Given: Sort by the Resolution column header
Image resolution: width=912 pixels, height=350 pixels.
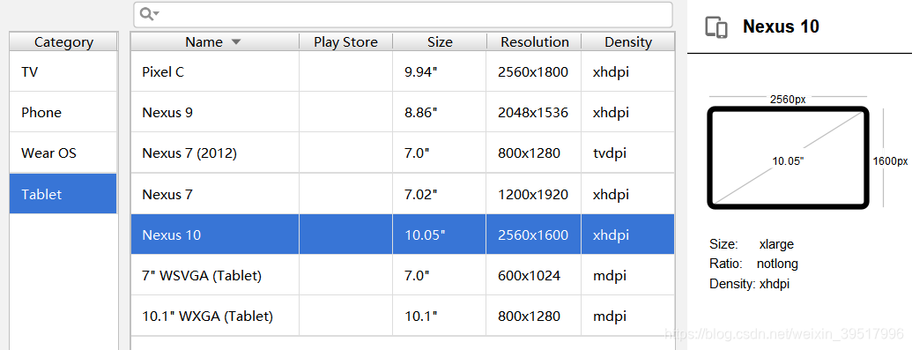Looking at the screenshot, I should (x=534, y=42).
